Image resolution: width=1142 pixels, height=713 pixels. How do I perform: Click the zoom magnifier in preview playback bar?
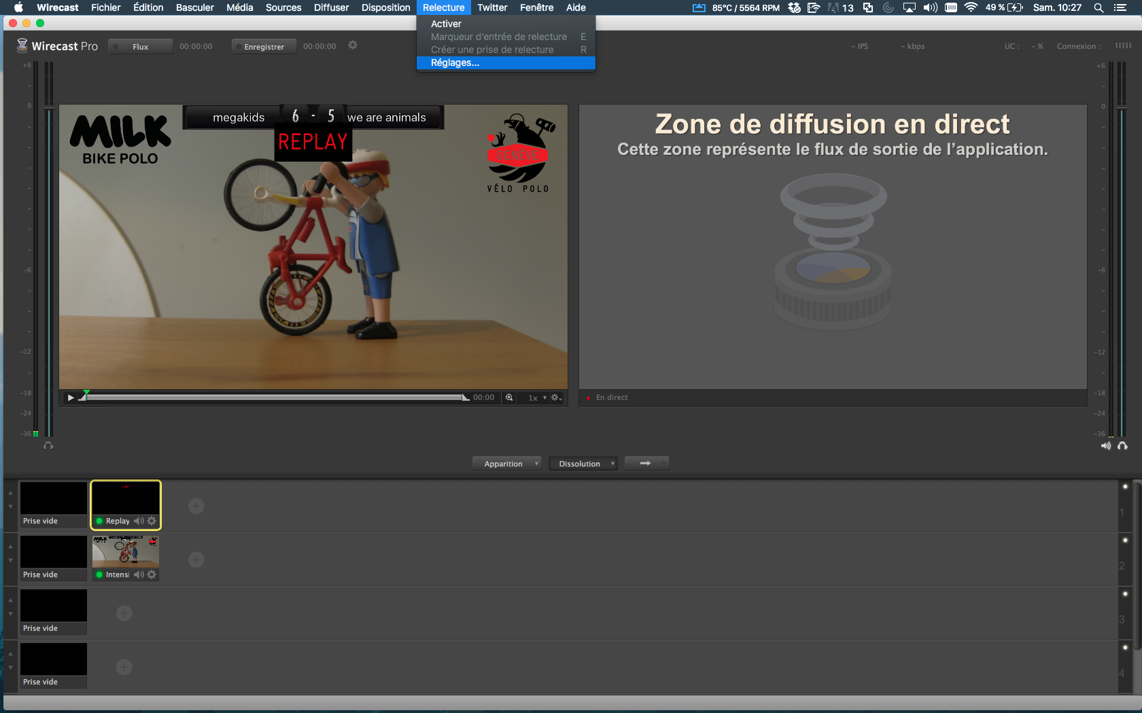tap(509, 398)
